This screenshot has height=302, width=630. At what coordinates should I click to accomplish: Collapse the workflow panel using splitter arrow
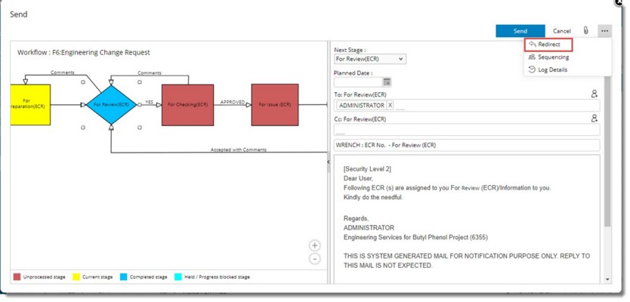(x=329, y=162)
